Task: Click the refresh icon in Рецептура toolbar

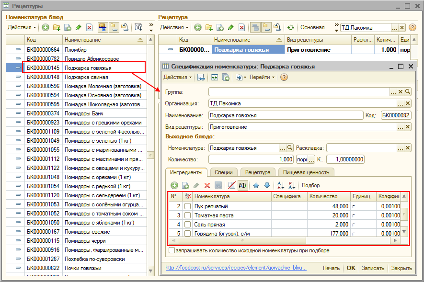Action: point(290,28)
